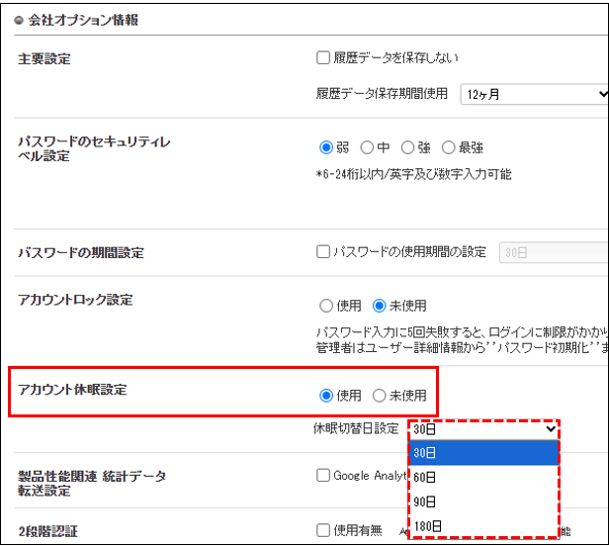The image size is (609, 546).
Task: Pick 60日 from the open dropdown list
Action: (x=484, y=477)
